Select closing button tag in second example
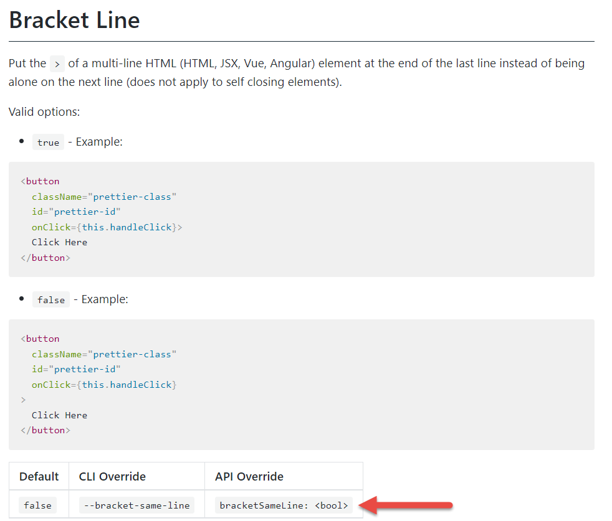This screenshot has width=612, height=521. 45,429
